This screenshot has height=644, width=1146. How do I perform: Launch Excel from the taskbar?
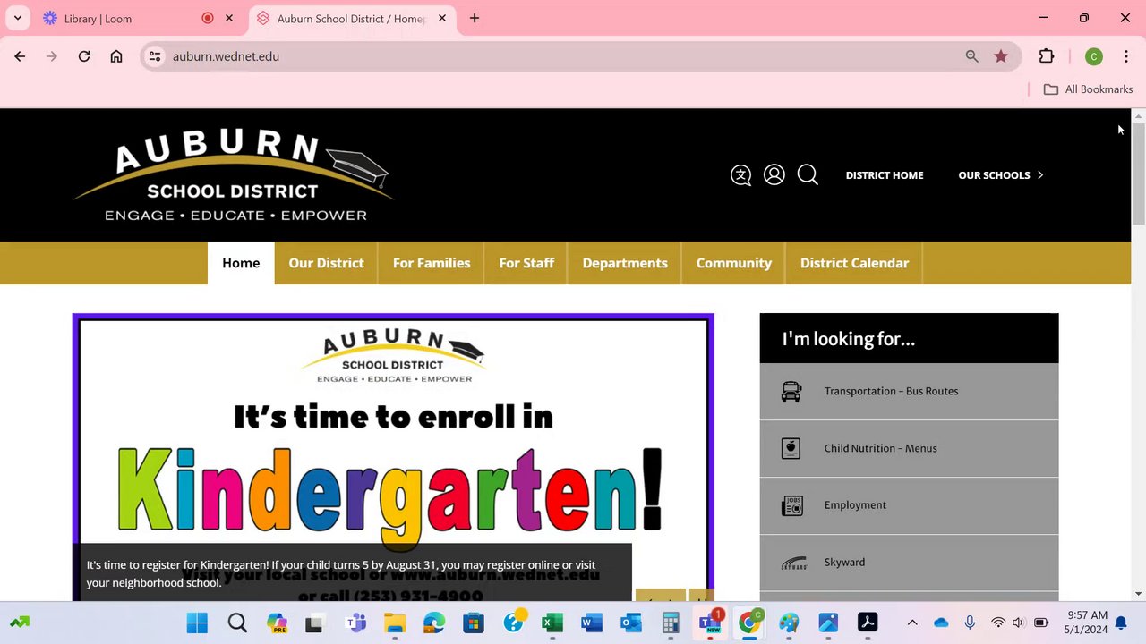(552, 623)
